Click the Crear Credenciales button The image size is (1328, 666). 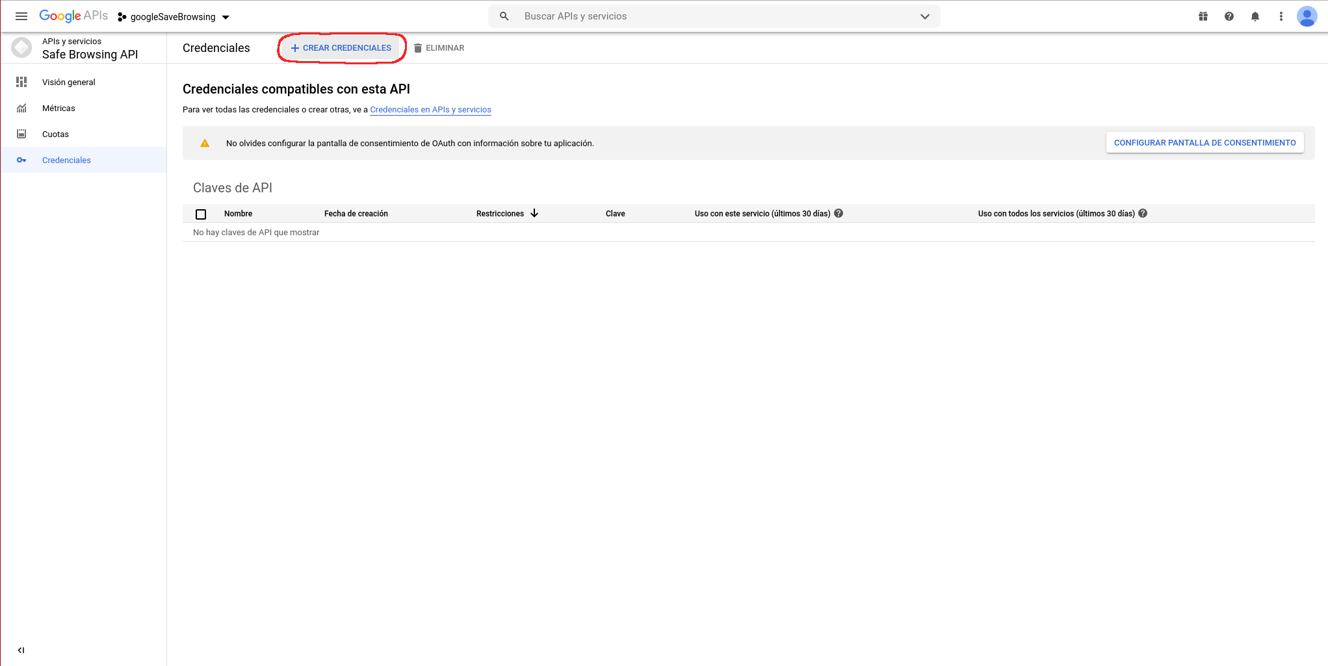(341, 48)
